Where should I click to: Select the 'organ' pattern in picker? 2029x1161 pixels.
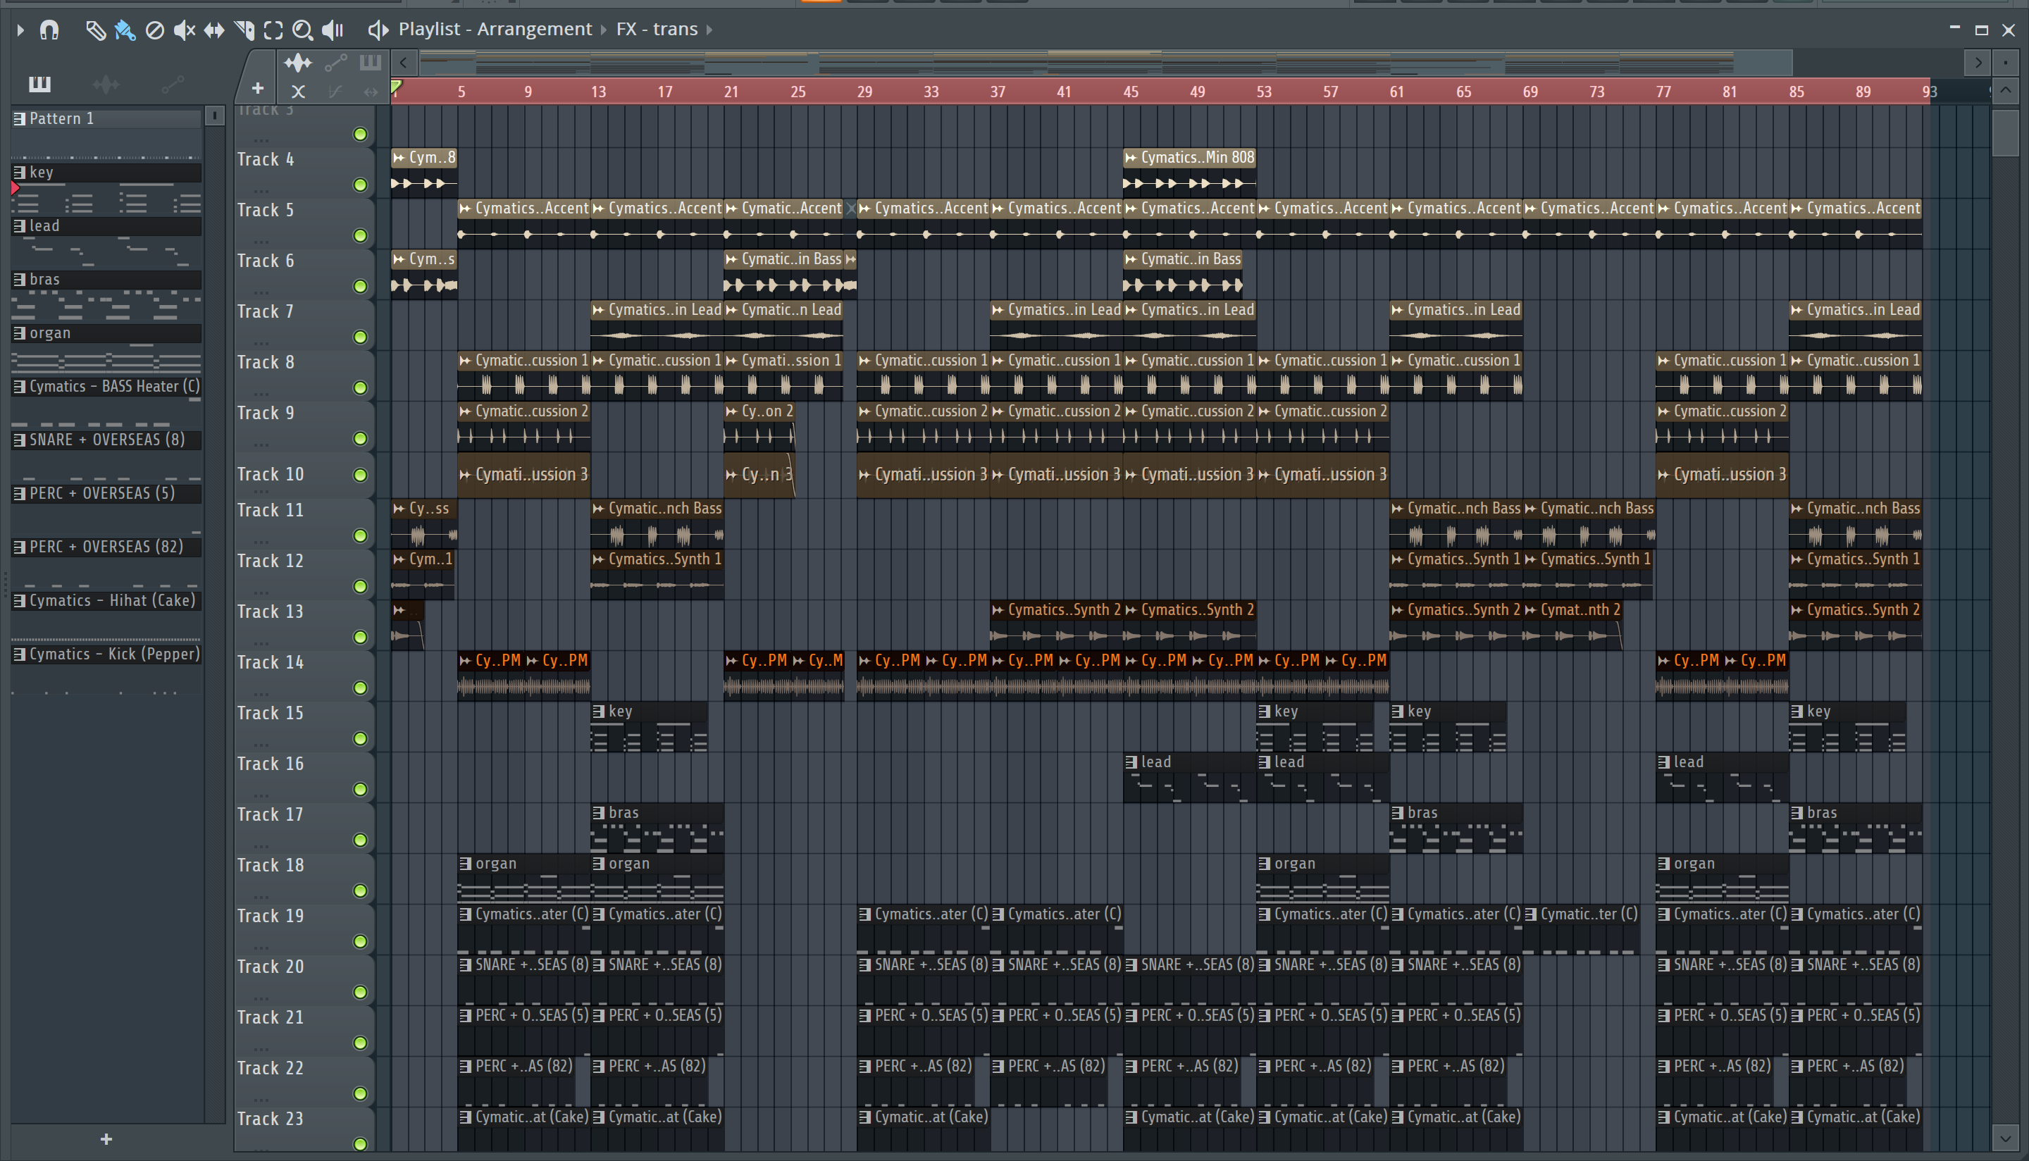pyautogui.click(x=107, y=333)
